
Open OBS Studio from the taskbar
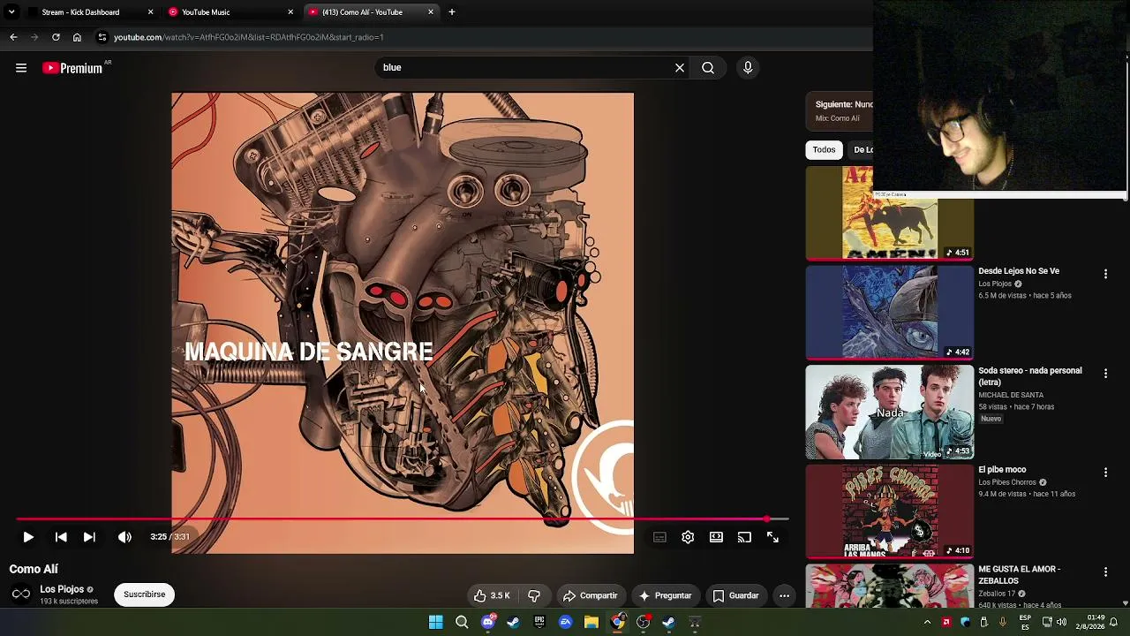coord(643,623)
